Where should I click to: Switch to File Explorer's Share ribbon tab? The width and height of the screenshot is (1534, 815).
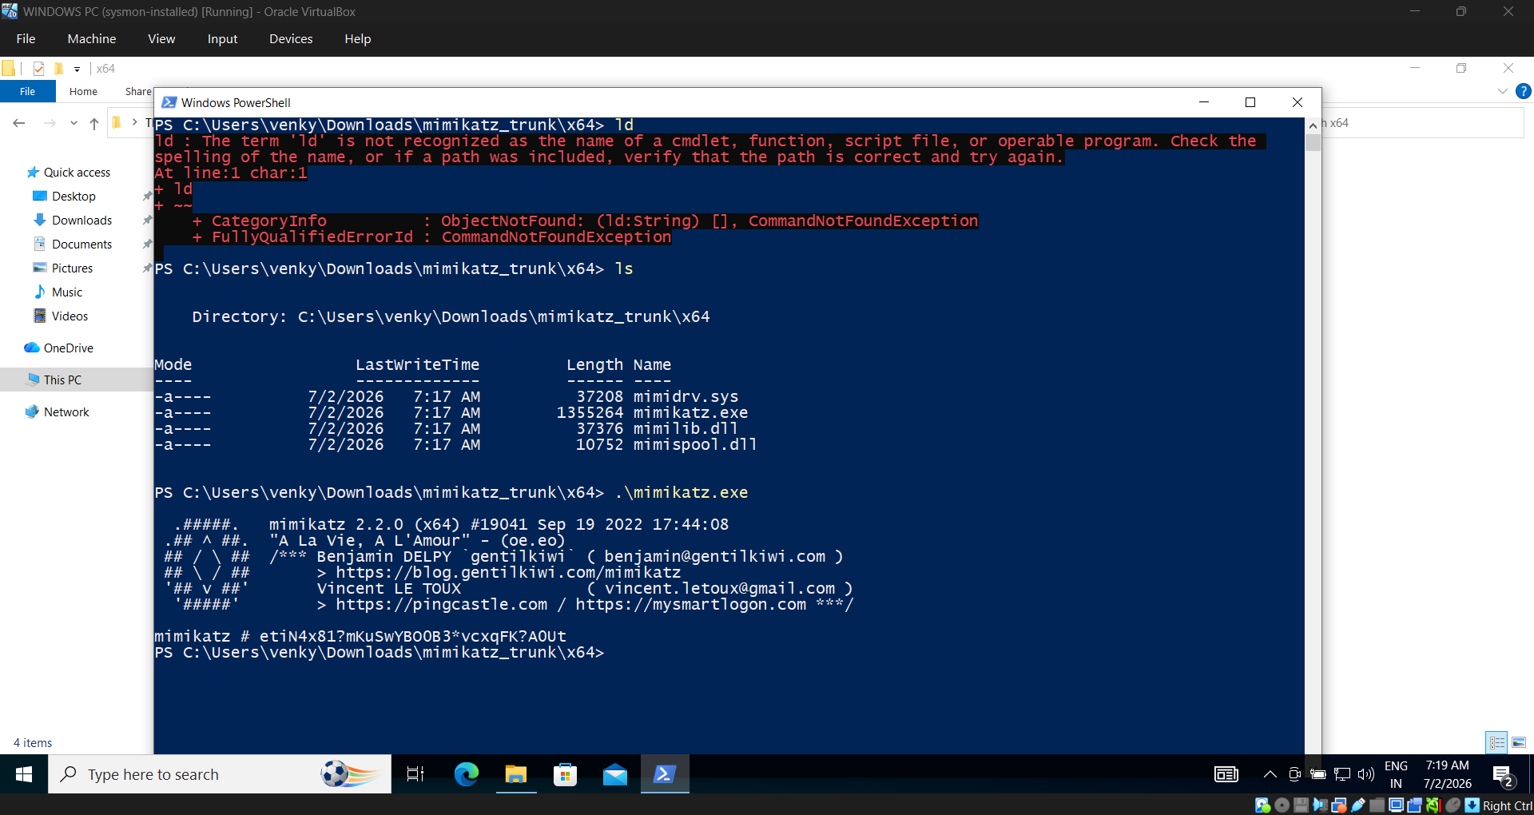[138, 91]
